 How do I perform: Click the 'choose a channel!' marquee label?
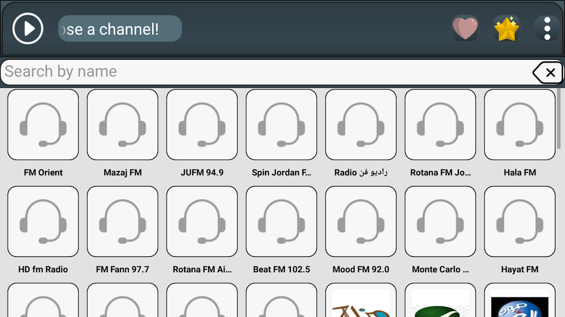[x=120, y=29]
